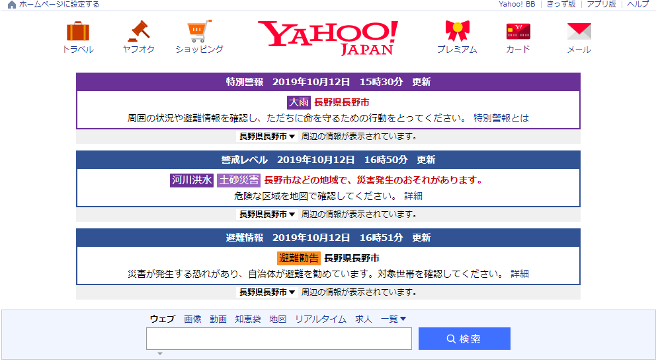Screen dimensions: 658x363
Task: Open the カード credit card icon
Action: (x=518, y=32)
